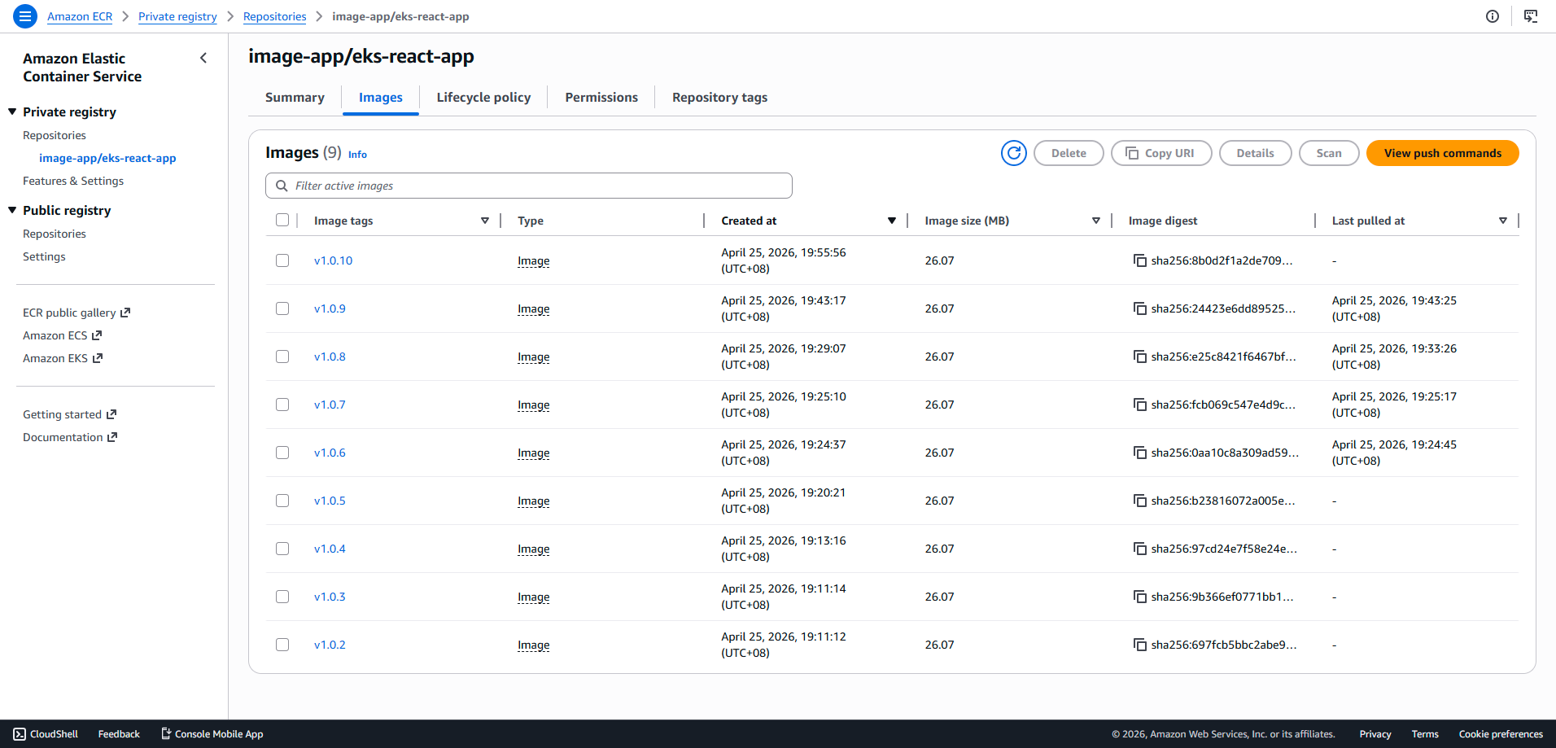Copy digest for image v1.0.6

pyautogui.click(x=1139, y=453)
